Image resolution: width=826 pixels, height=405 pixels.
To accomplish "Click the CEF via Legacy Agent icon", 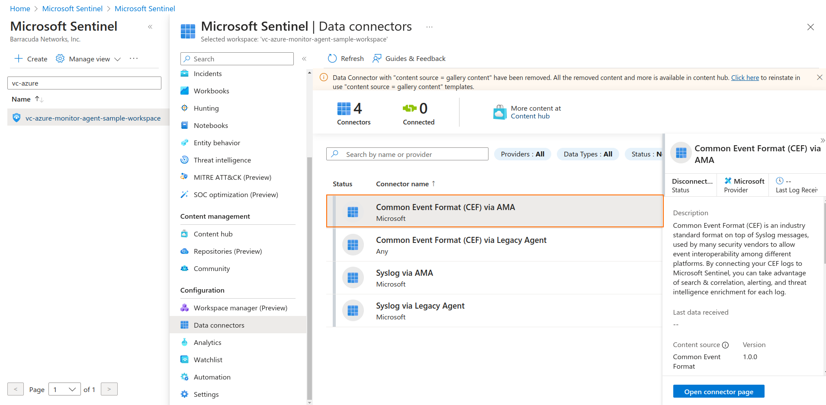I will pyautogui.click(x=353, y=245).
